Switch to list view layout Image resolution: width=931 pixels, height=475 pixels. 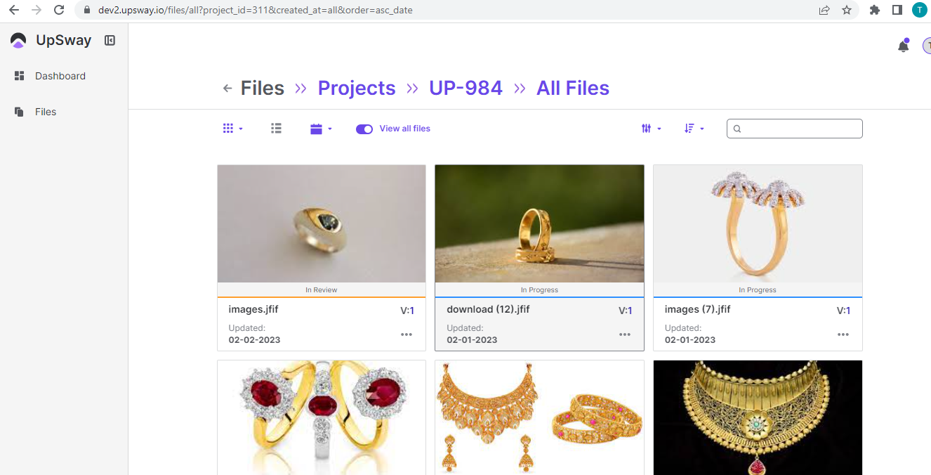click(276, 129)
